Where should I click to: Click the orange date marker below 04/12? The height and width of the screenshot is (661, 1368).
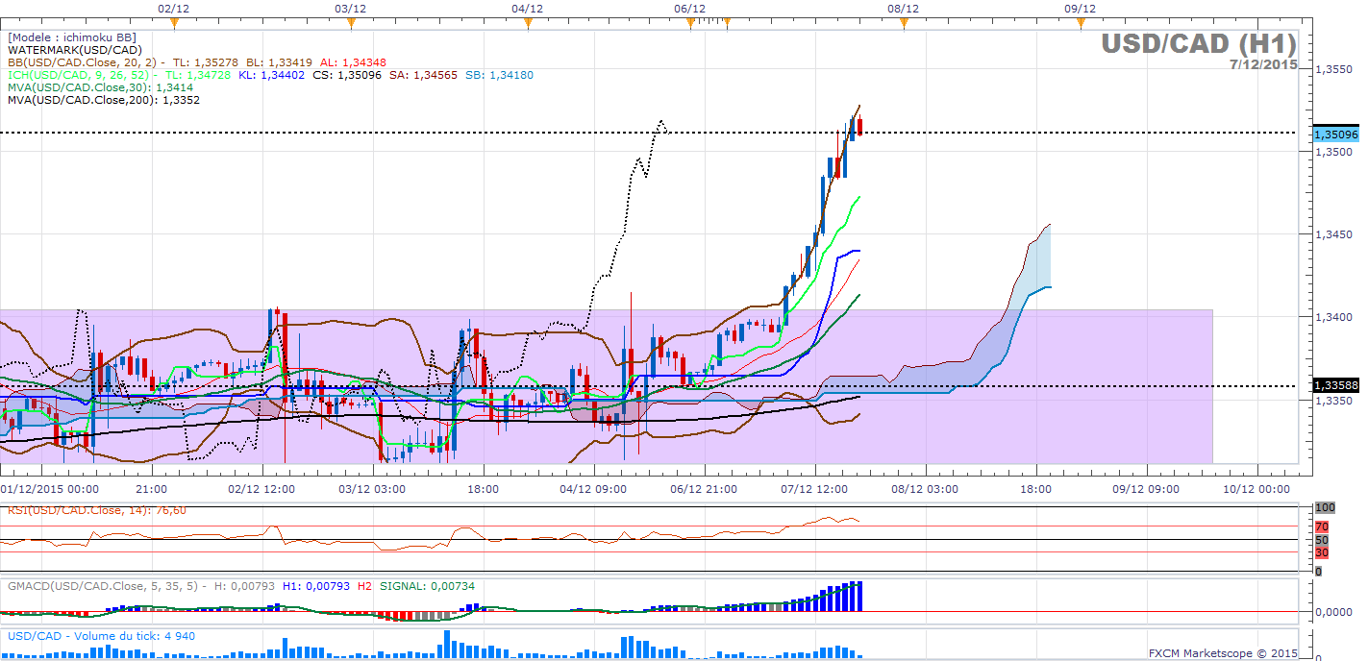point(528,24)
